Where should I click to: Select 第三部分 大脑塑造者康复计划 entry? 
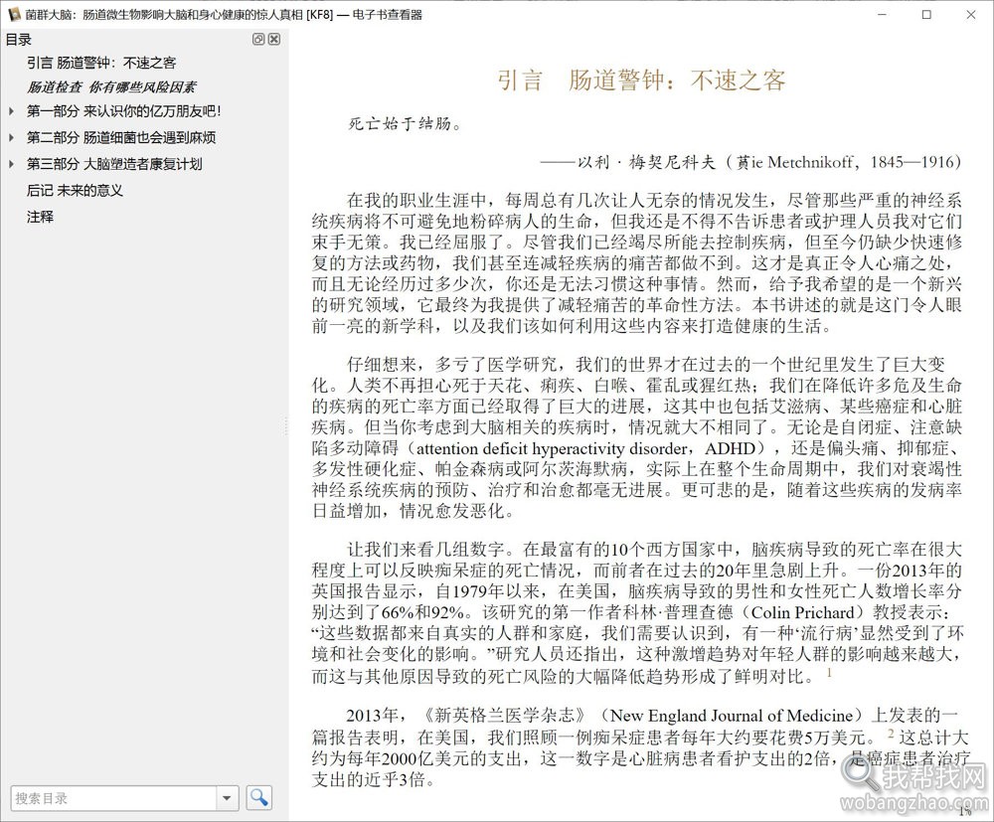(114, 164)
